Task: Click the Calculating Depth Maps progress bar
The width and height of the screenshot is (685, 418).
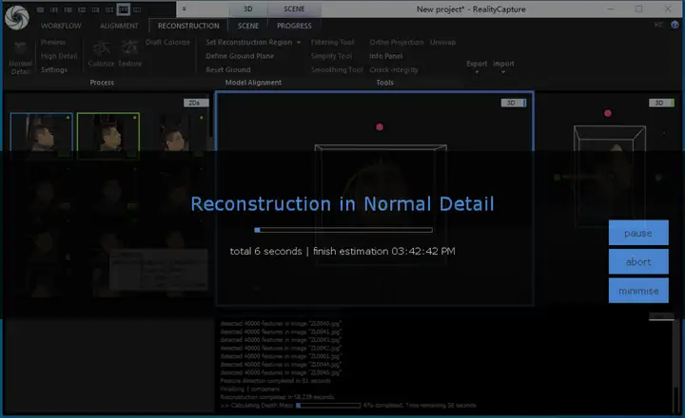Action: click(x=328, y=406)
